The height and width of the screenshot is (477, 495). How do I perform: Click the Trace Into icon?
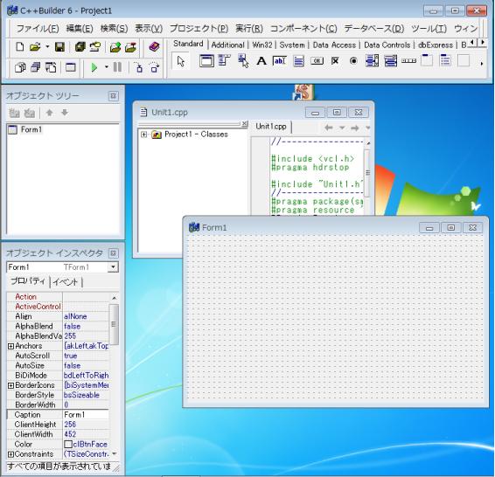click(x=138, y=67)
